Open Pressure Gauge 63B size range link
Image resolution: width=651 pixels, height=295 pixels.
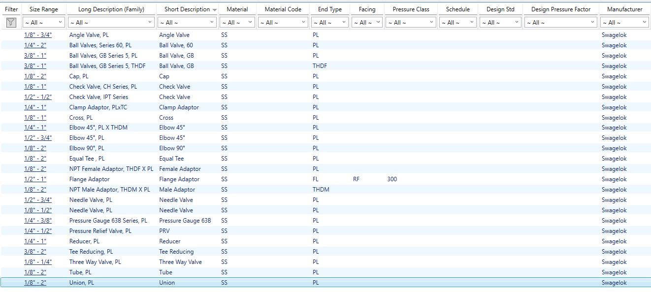click(x=38, y=221)
